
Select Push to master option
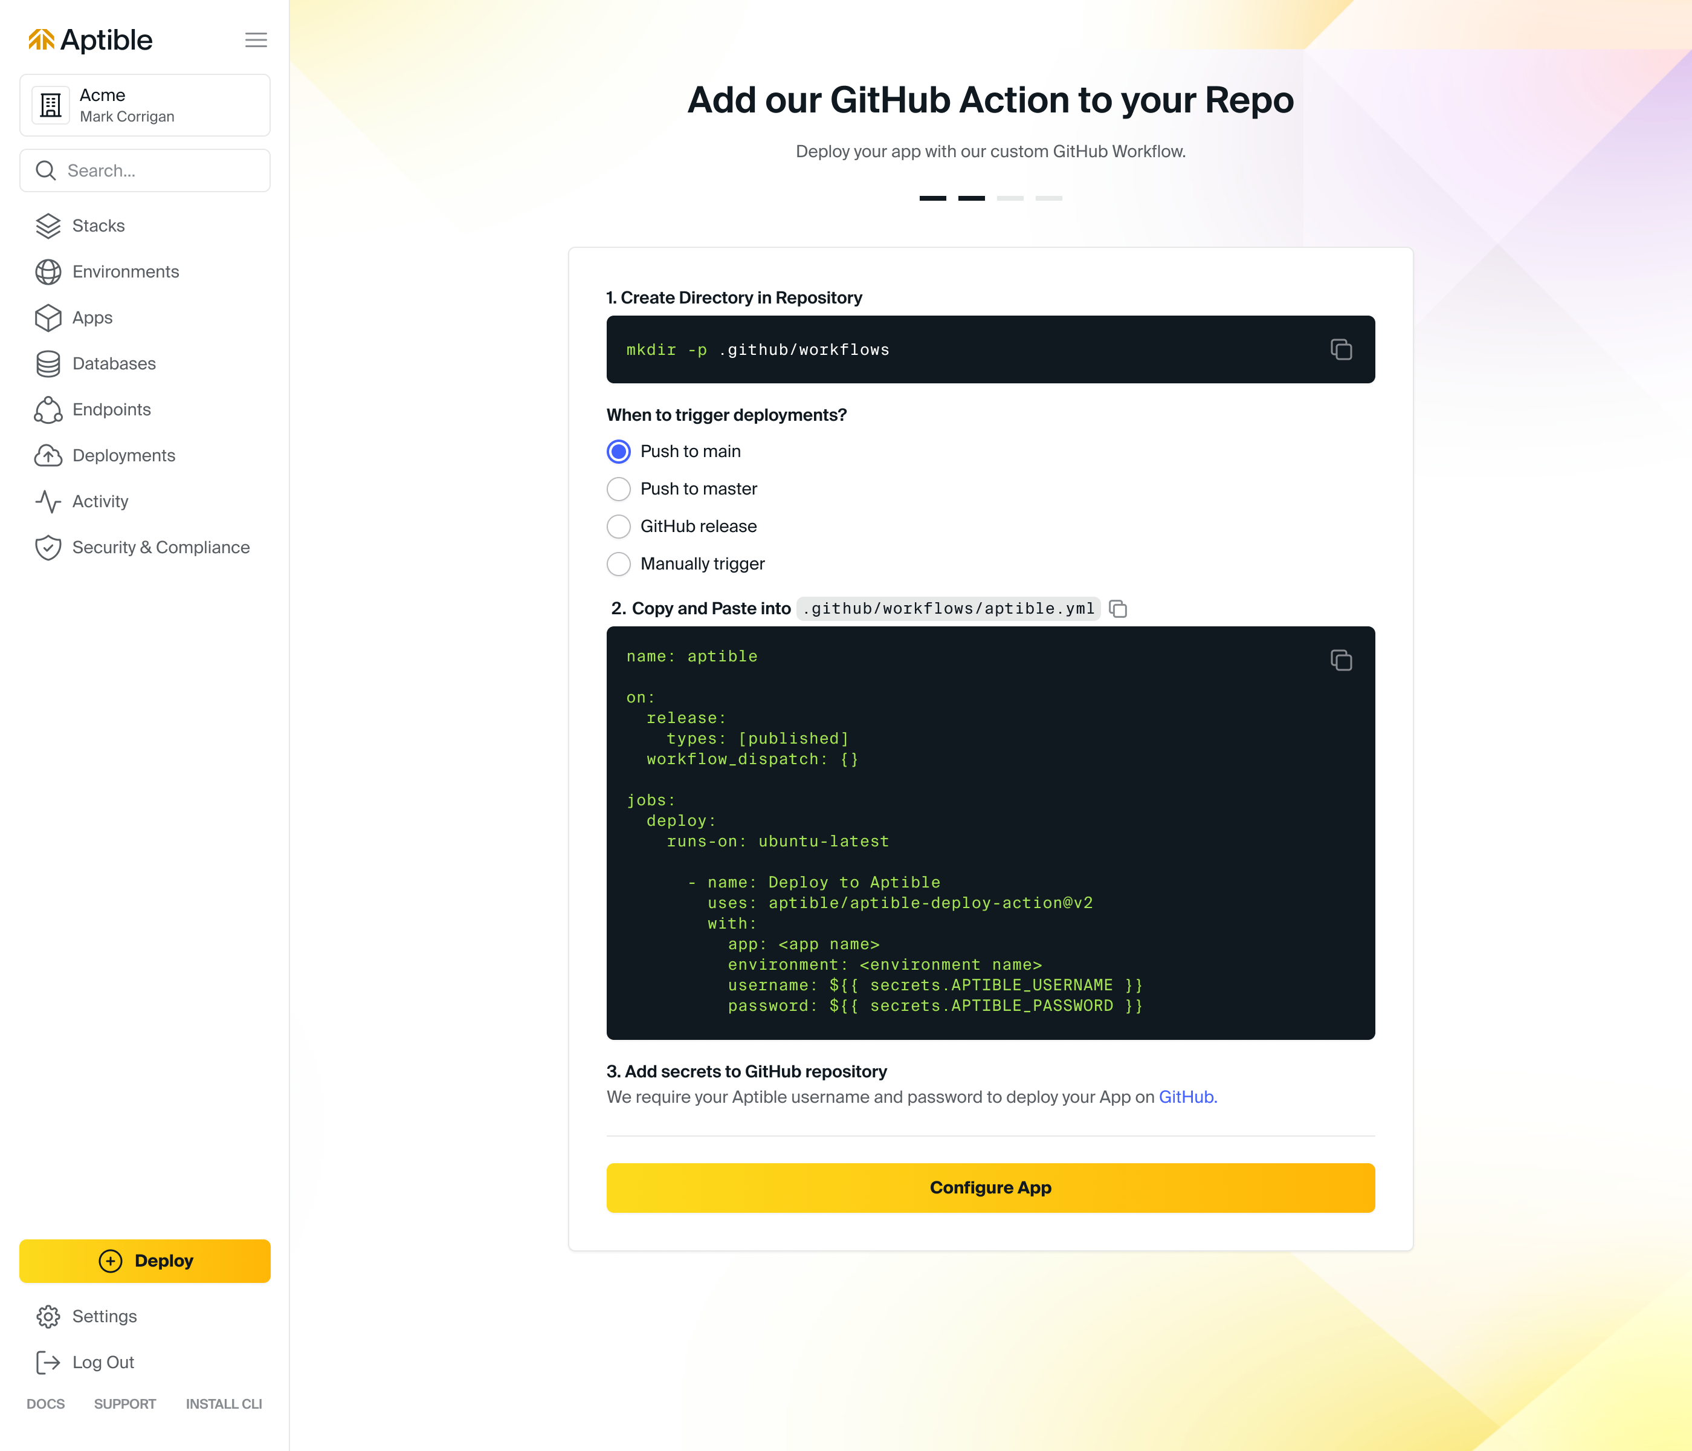point(619,489)
